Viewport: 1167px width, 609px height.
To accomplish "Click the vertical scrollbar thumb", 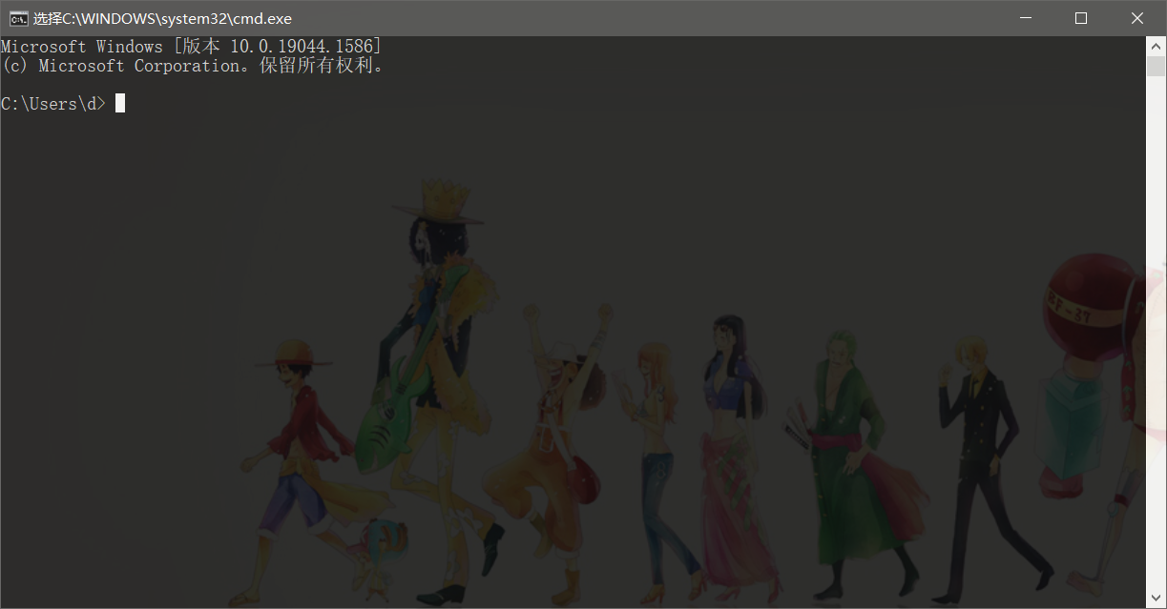I will (1156, 66).
